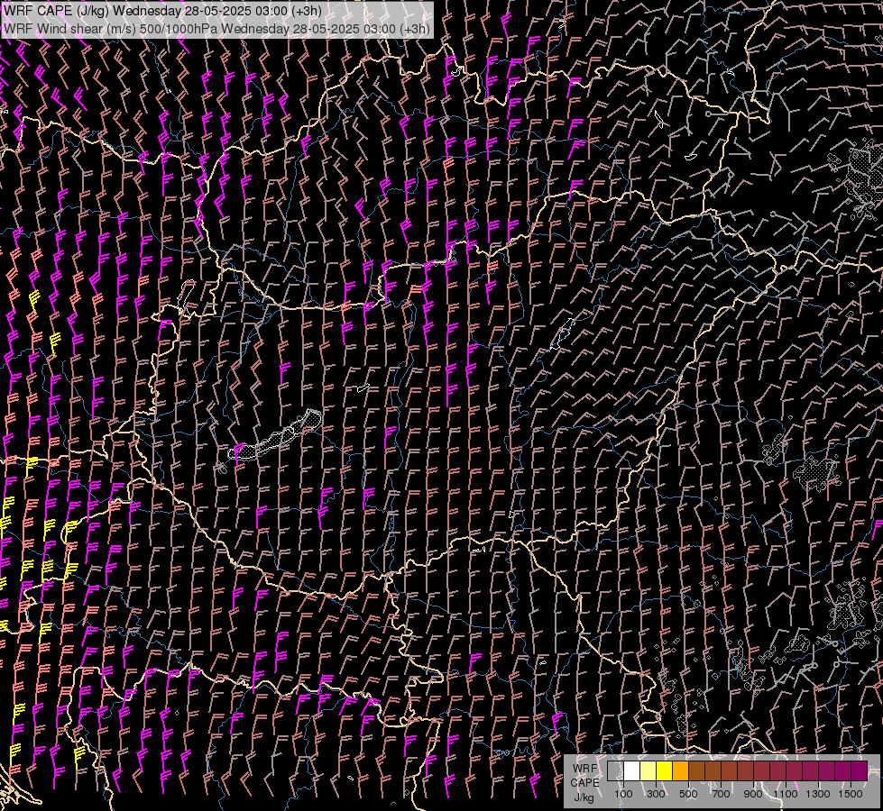The width and height of the screenshot is (883, 811).
Task: Click the WRF Wind shear title line
Action: point(216,29)
